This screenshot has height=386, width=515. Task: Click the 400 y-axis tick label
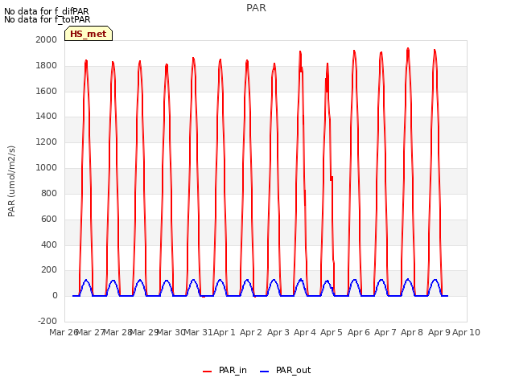(x=49, y=244)
